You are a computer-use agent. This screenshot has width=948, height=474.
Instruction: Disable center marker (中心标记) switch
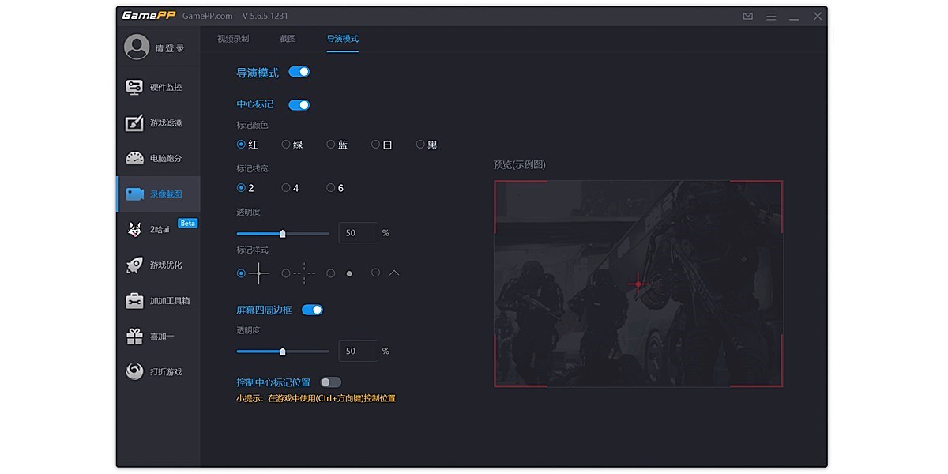tap(299, 105)
